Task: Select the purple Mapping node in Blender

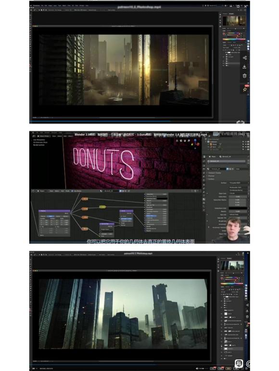Action: click(54, 223)
